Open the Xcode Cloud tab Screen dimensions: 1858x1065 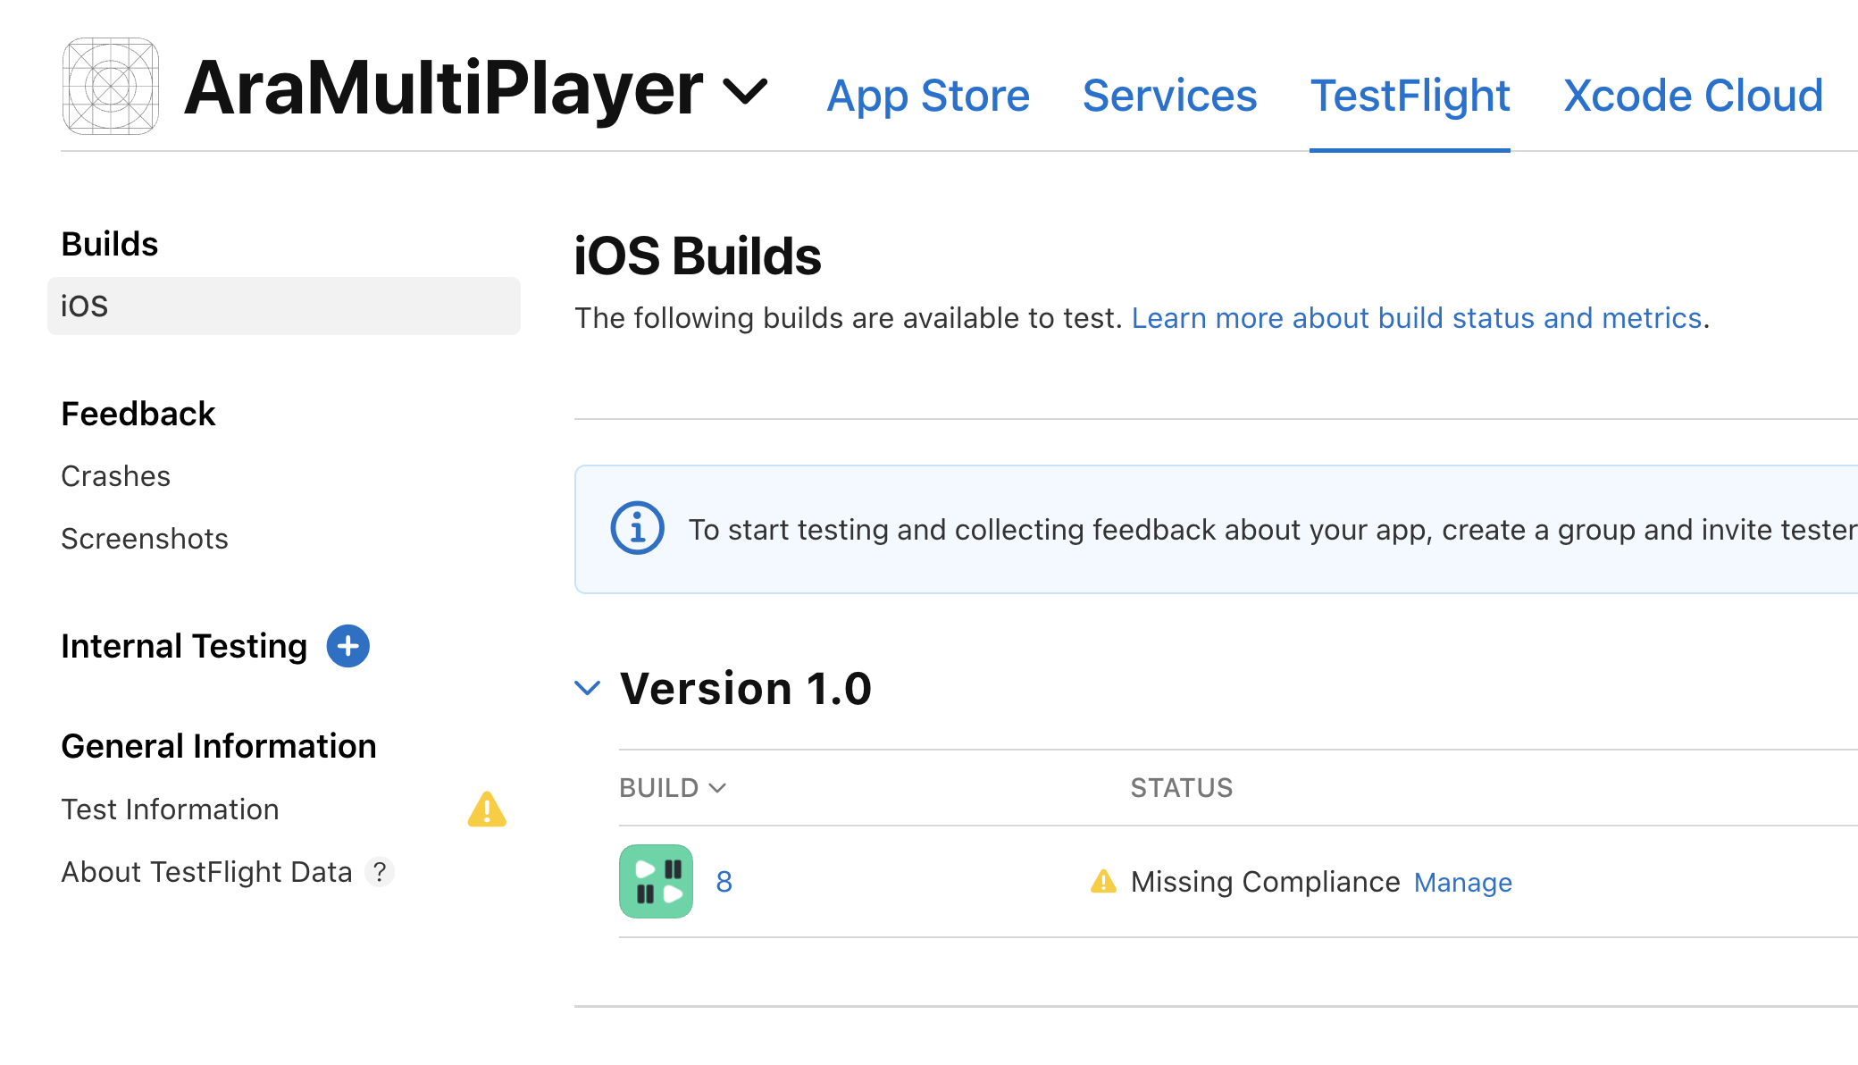tap(1693, 96)
